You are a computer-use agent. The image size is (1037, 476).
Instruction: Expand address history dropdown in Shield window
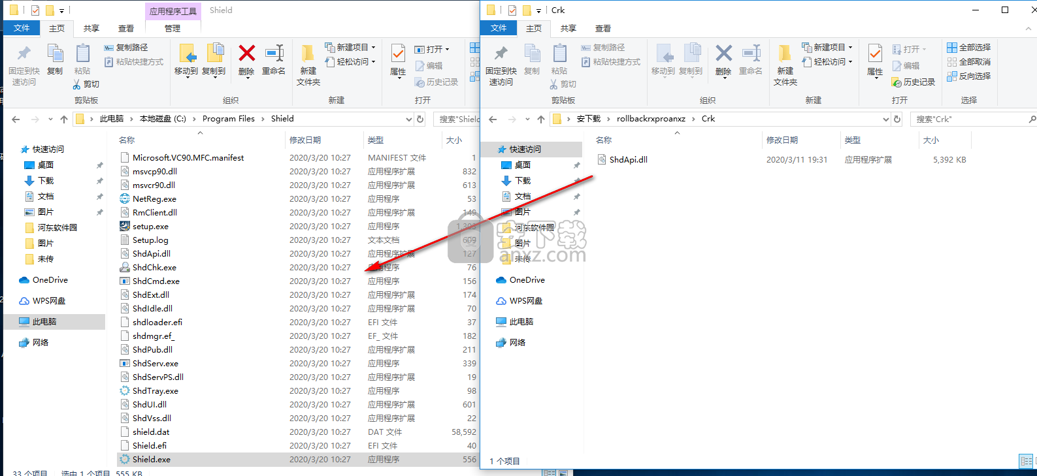pos(409,119)
